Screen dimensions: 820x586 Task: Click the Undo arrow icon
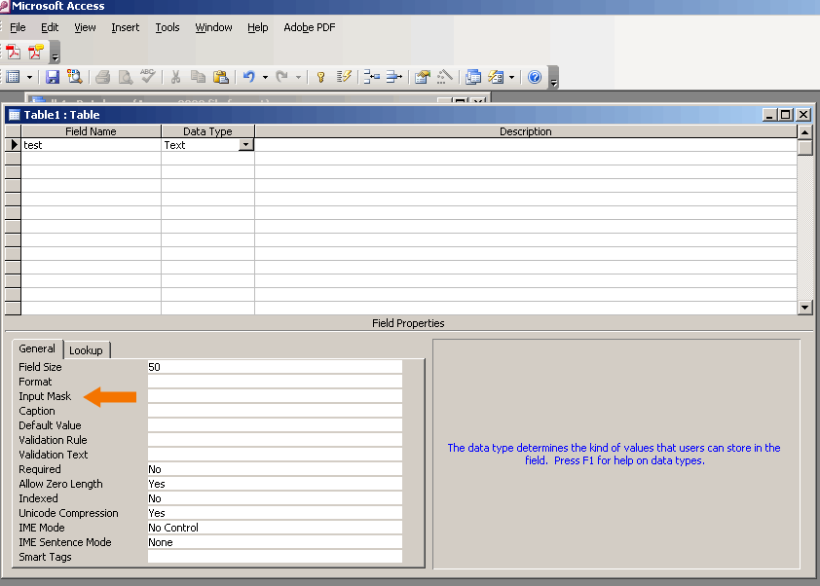pyautogui.click(x=249, y=77)
